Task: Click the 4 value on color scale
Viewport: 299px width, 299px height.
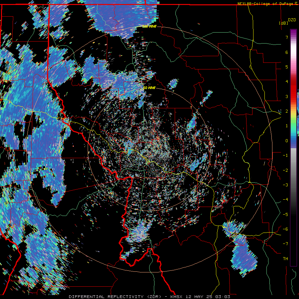Action: click(x=287, y=82)
